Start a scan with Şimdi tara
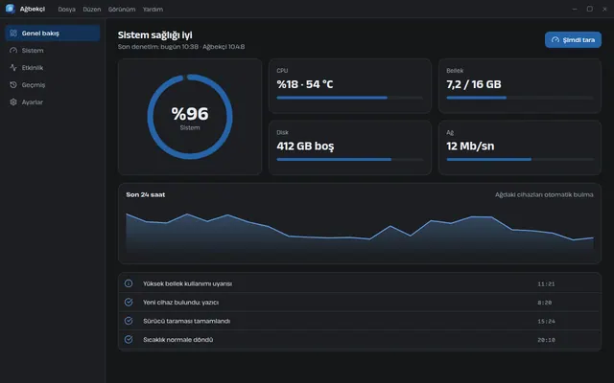The width and height of the screenshot is (614, 383). [x=573, y=40]
